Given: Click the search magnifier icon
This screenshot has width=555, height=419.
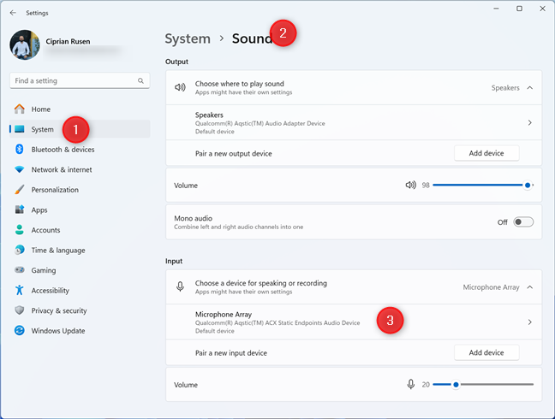Looking at the screenshot, I should (141, 80).
